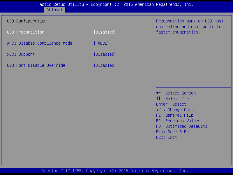
Task: Click the Enter: Select hint
Action: (x=171, y=104)
